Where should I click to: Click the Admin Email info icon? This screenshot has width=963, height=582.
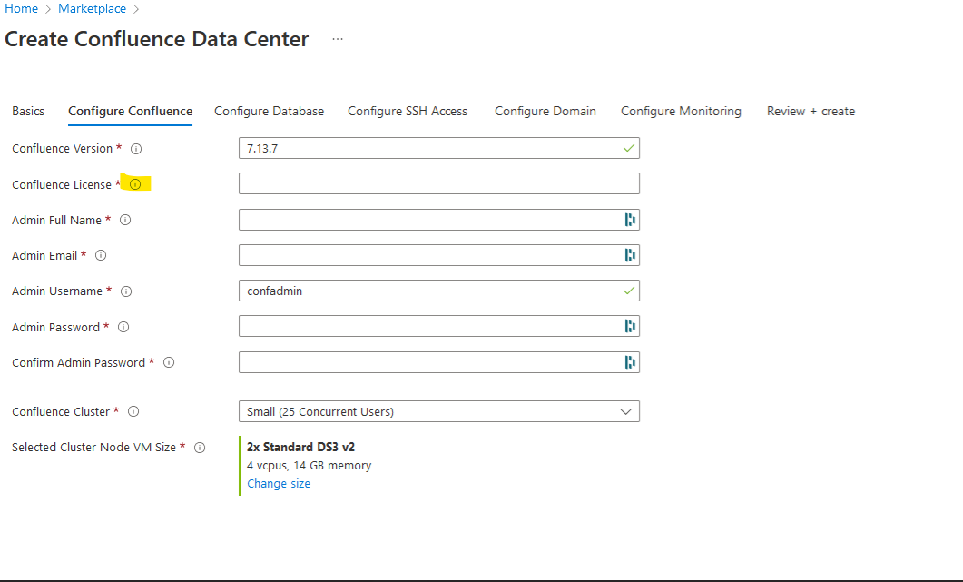pyautogui.click(x=101, y=255)
